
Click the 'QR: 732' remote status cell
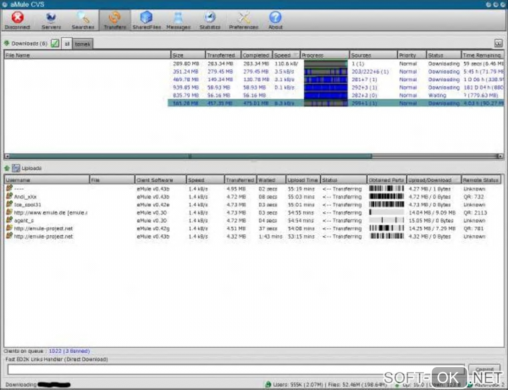473,196
